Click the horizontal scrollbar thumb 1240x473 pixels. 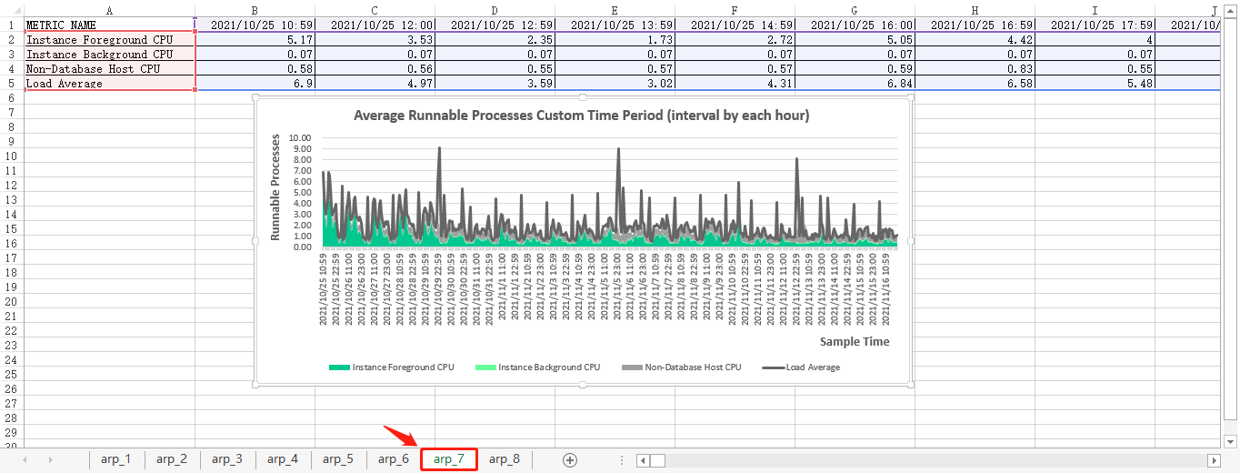658,460
